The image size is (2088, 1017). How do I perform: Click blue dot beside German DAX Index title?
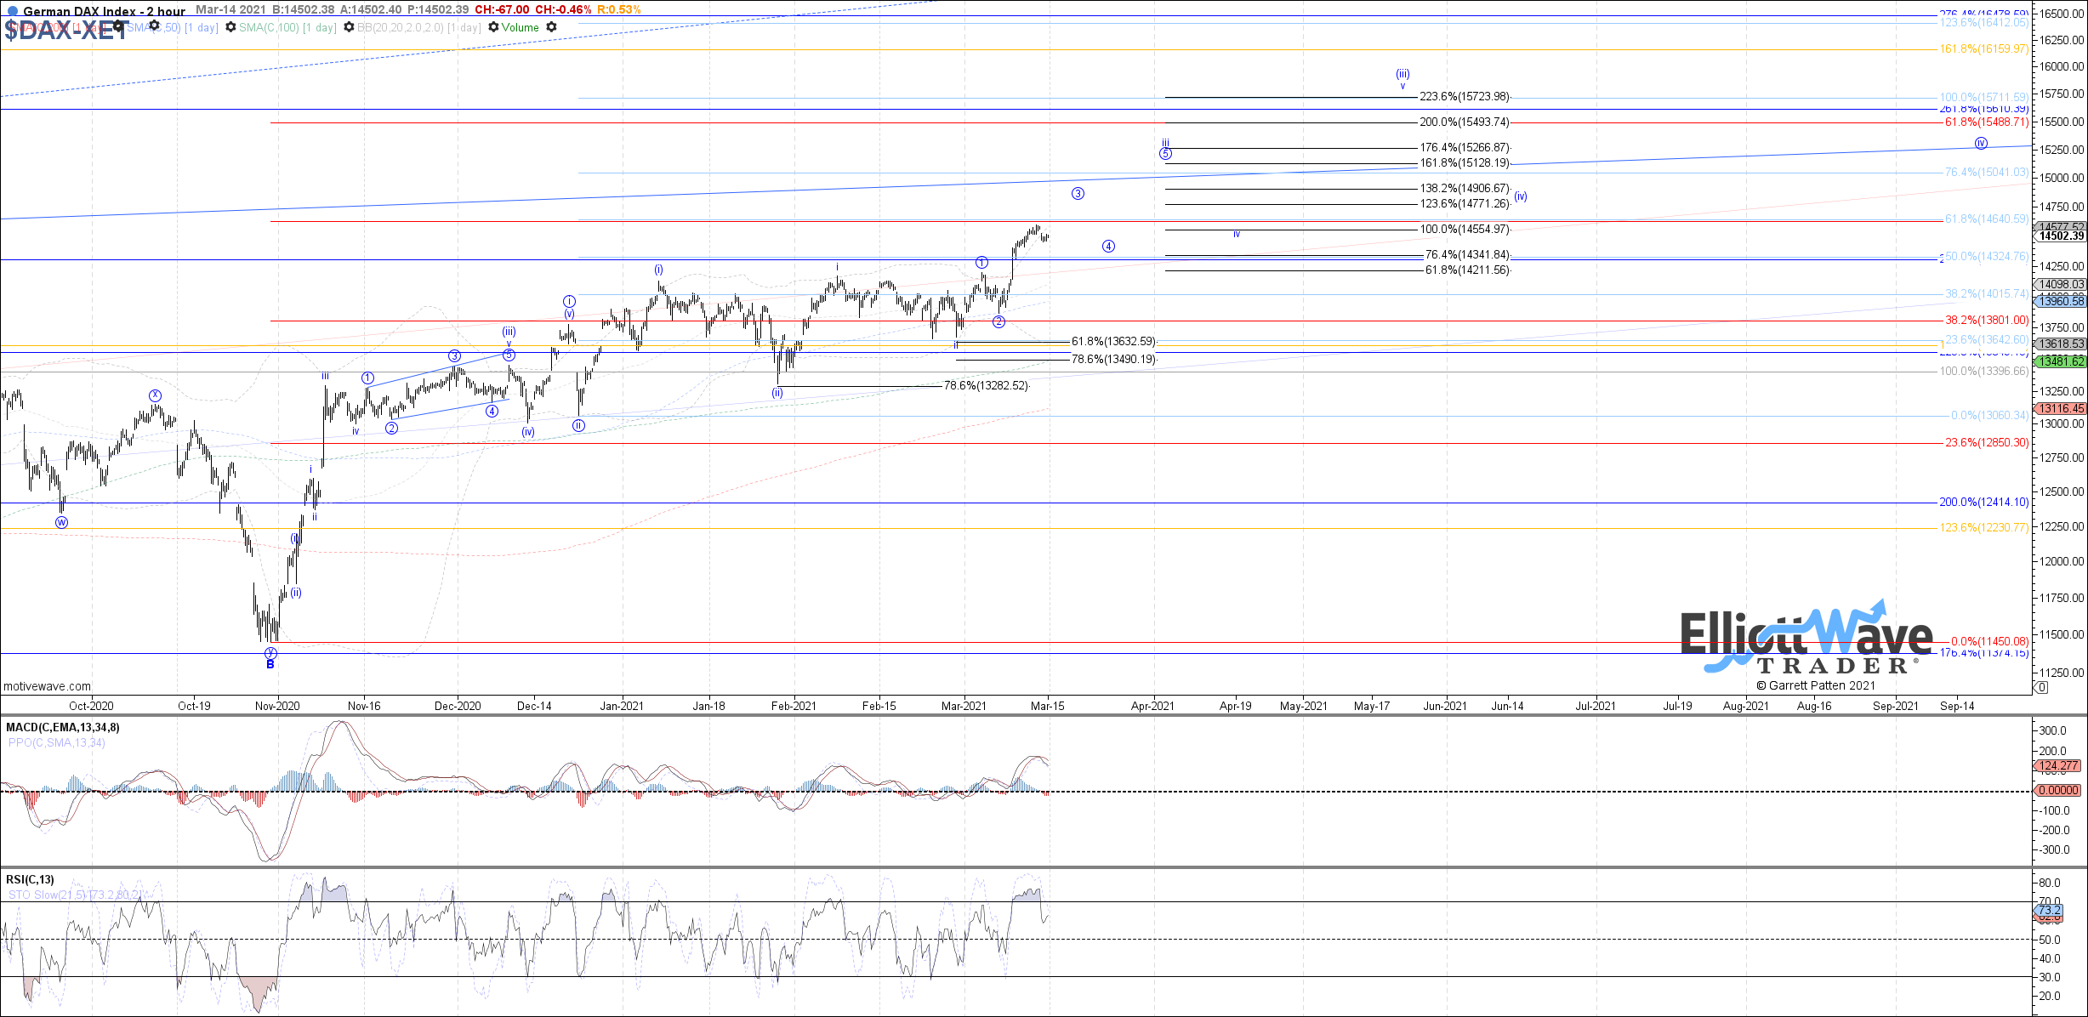(x=12, y=11)
